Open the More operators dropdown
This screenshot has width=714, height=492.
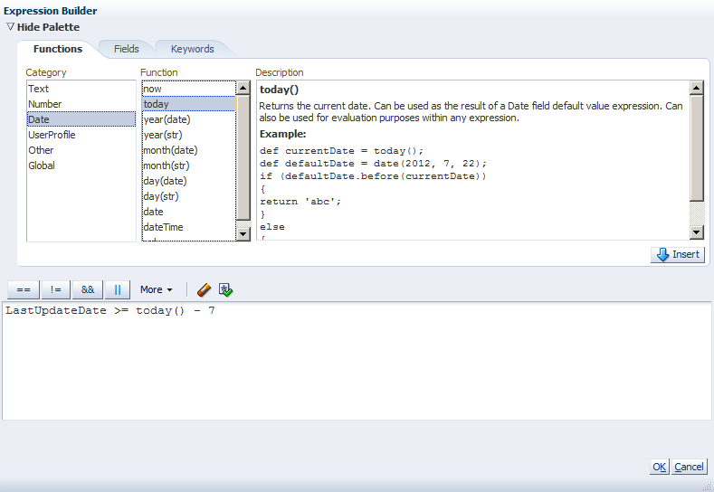point(157,289)
